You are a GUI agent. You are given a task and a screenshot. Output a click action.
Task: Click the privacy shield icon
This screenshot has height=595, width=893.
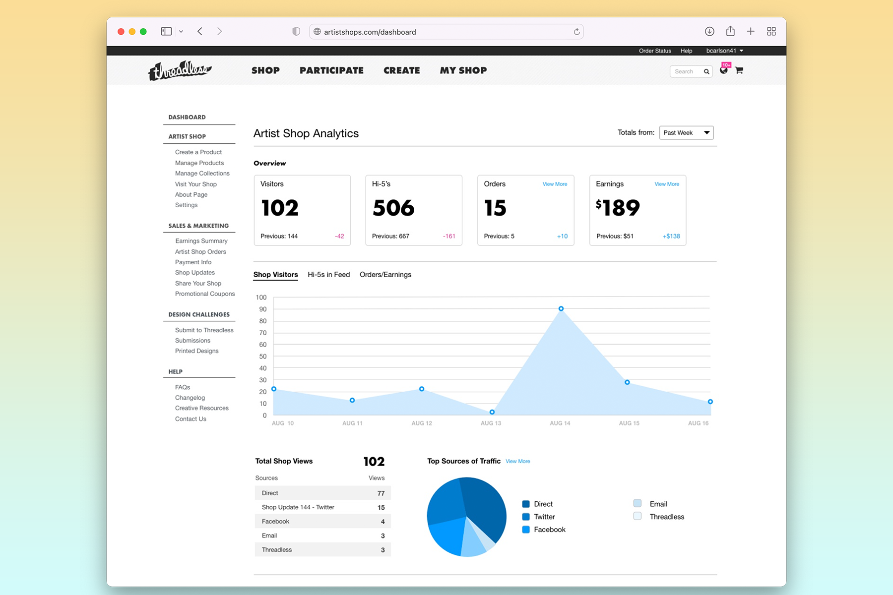coord(296,31)
